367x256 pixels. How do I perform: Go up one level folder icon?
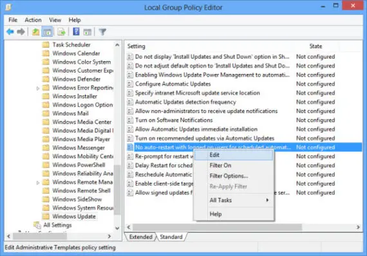[35, 32]
